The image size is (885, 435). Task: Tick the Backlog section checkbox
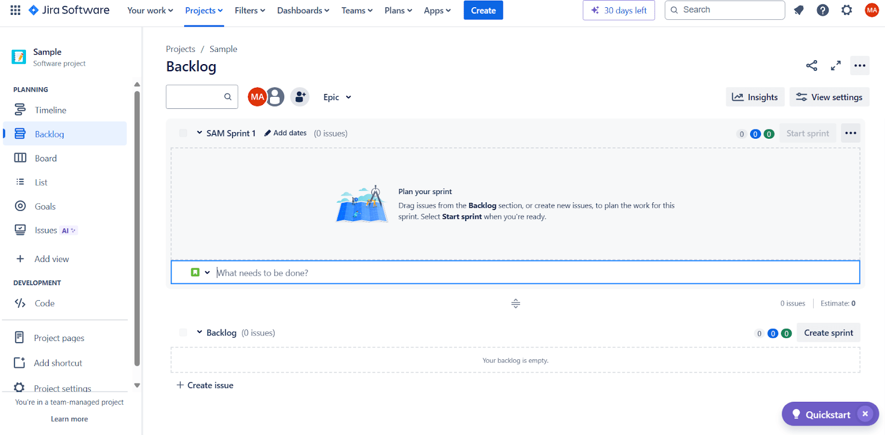coord(183,333)
